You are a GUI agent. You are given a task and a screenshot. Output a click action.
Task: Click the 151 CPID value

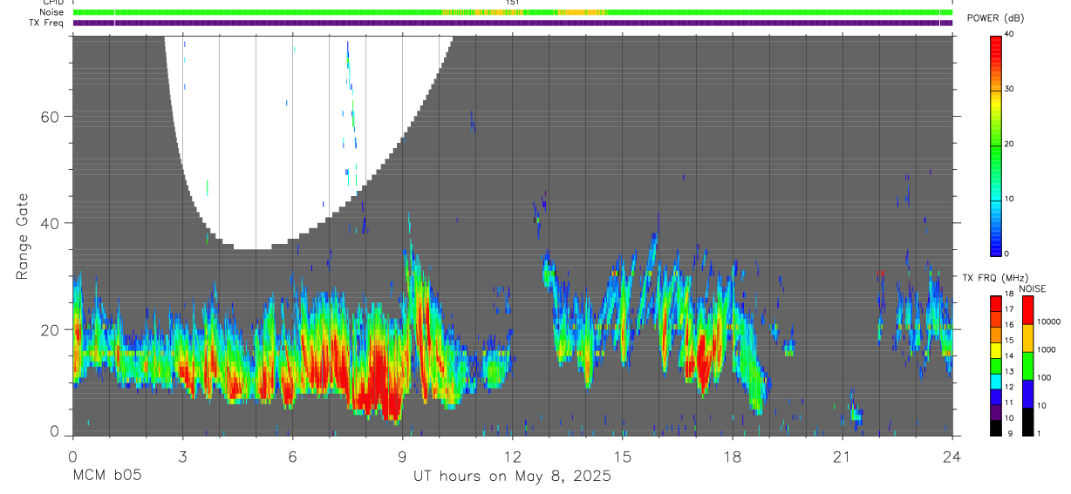point(512,3)
